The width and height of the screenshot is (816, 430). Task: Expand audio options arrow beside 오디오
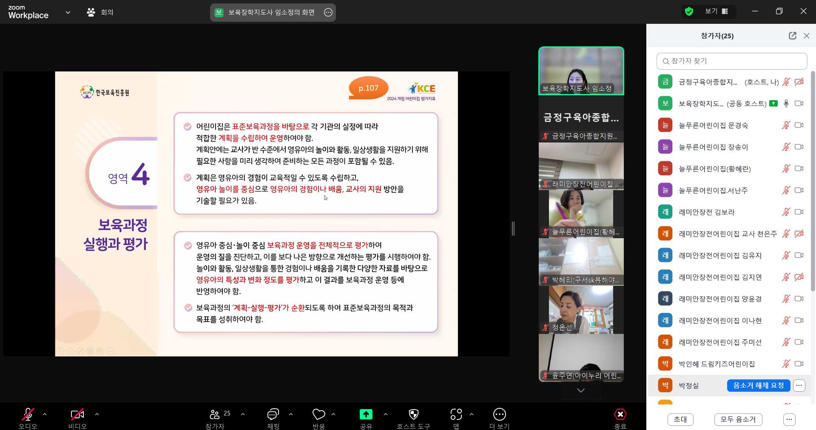click(45, 414)
